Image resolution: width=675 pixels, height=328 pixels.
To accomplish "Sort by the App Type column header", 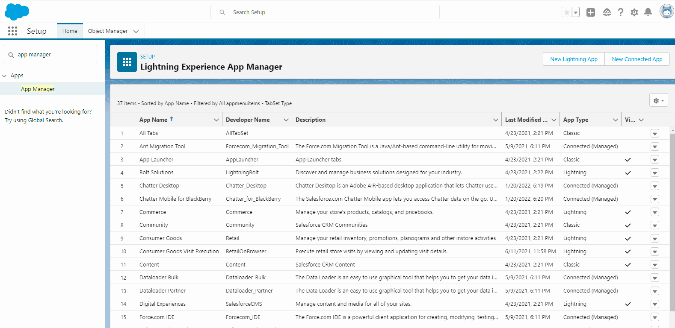I will coord(576,120).
